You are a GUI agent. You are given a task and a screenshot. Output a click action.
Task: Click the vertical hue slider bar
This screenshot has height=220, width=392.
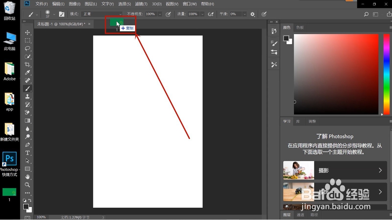point(387,74)
